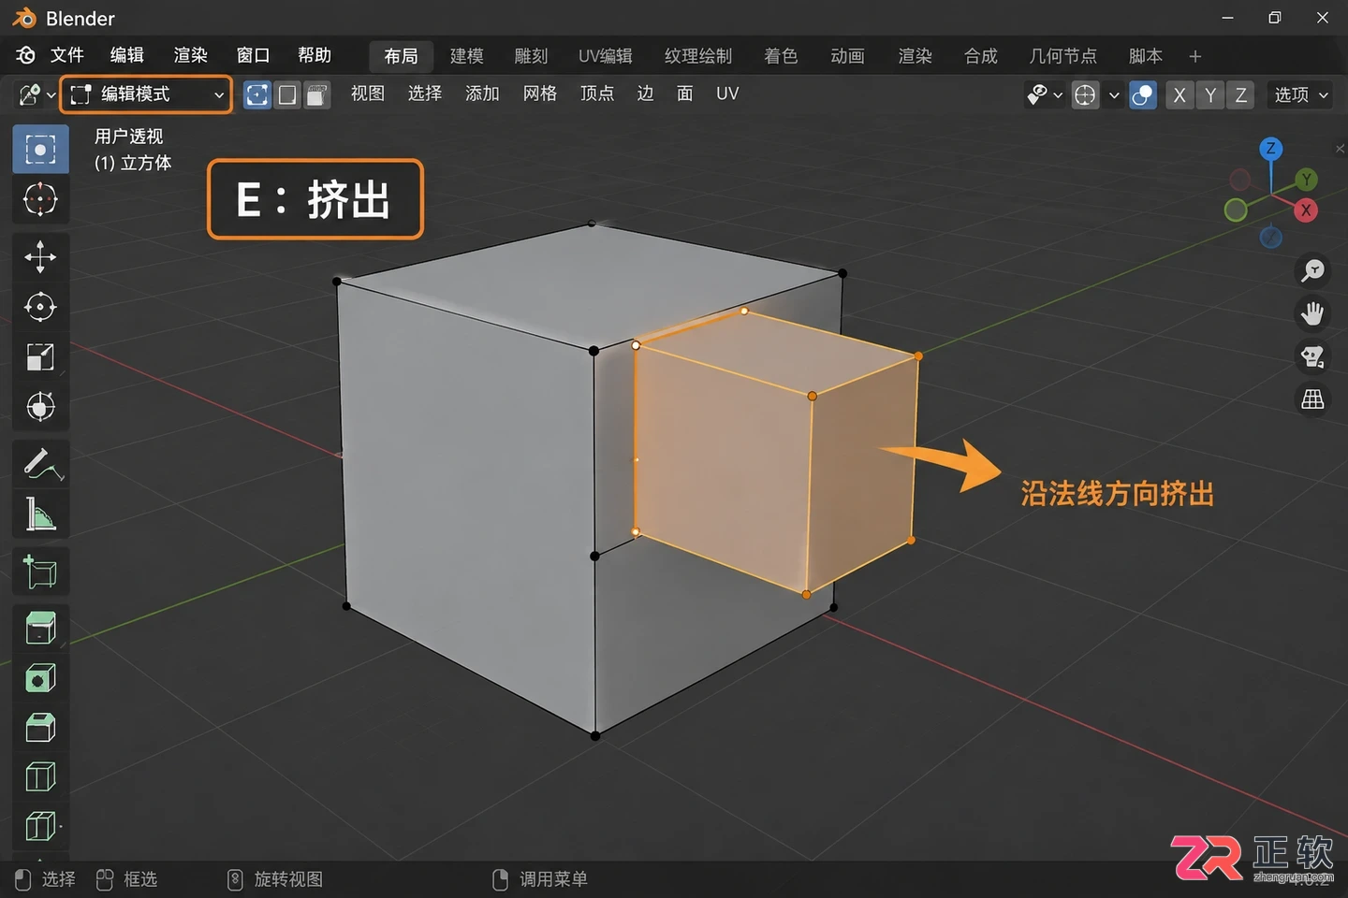Expand the 选项 options dropdown

click(1300, 95)
